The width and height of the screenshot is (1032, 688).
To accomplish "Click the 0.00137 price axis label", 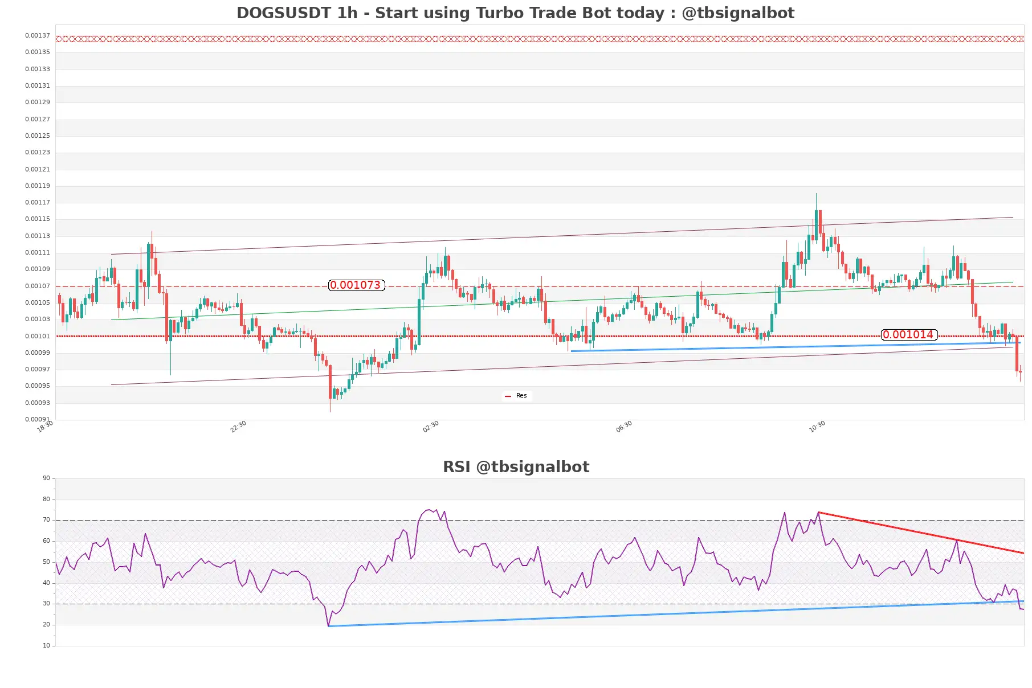I will [x=37, y=35].
